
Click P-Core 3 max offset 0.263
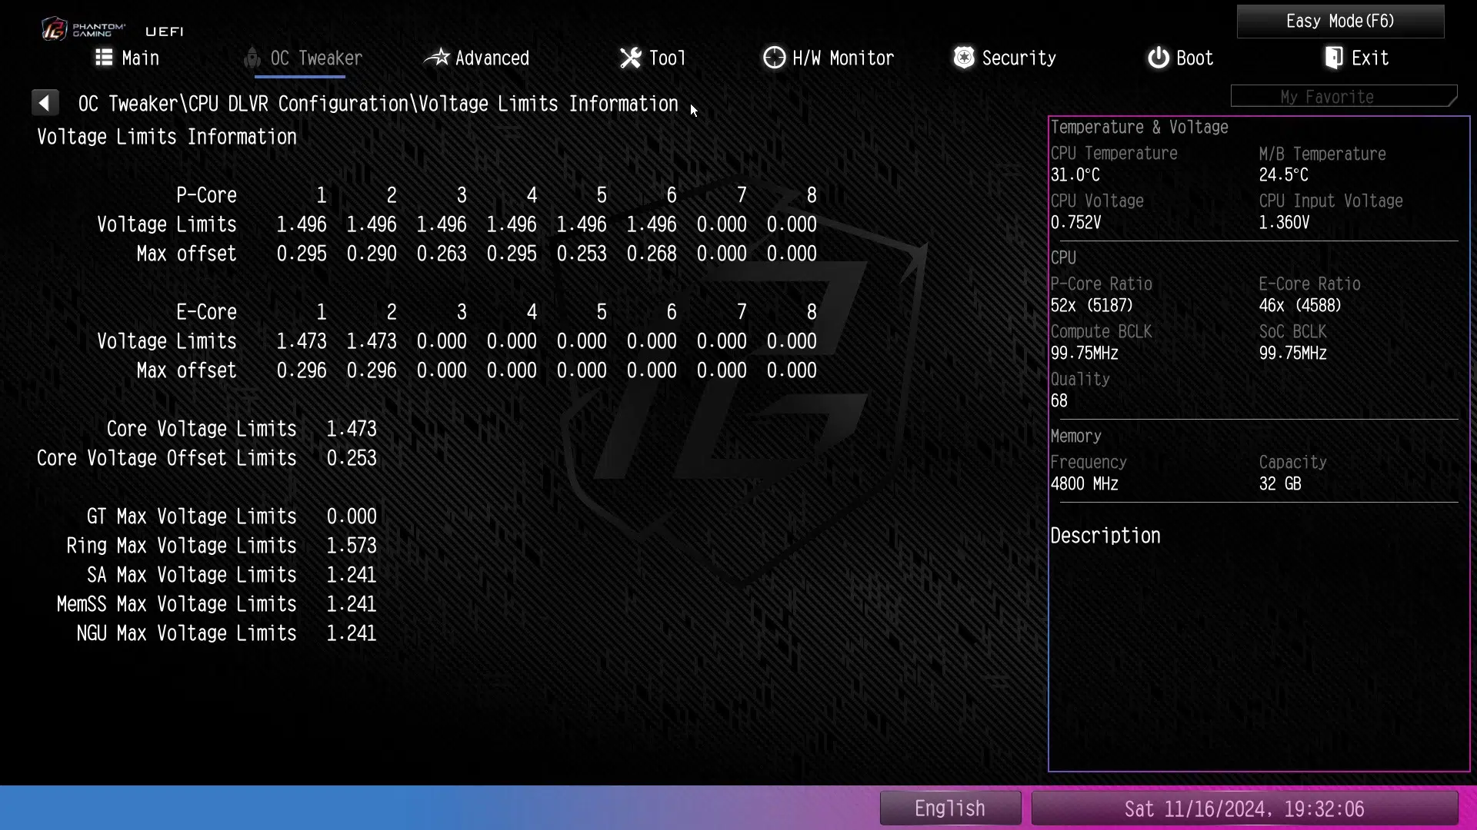click(x=442, y=254)
